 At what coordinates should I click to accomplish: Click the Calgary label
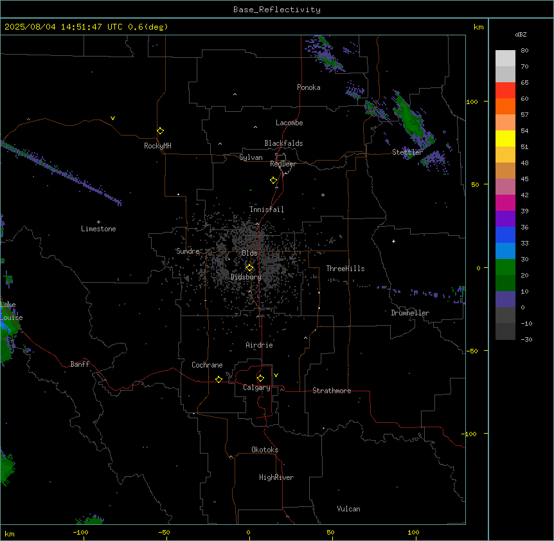coord(256,387)
